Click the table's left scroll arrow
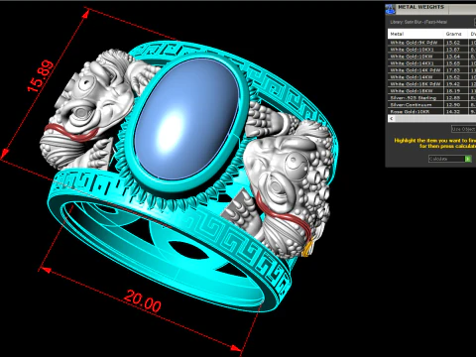The image size is (476, 357). [x=392, y=118]
